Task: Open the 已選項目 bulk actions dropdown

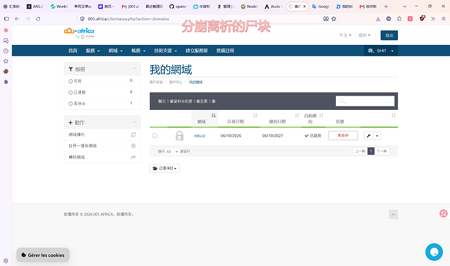Action: pyautogui.click(x=165, y=168)
